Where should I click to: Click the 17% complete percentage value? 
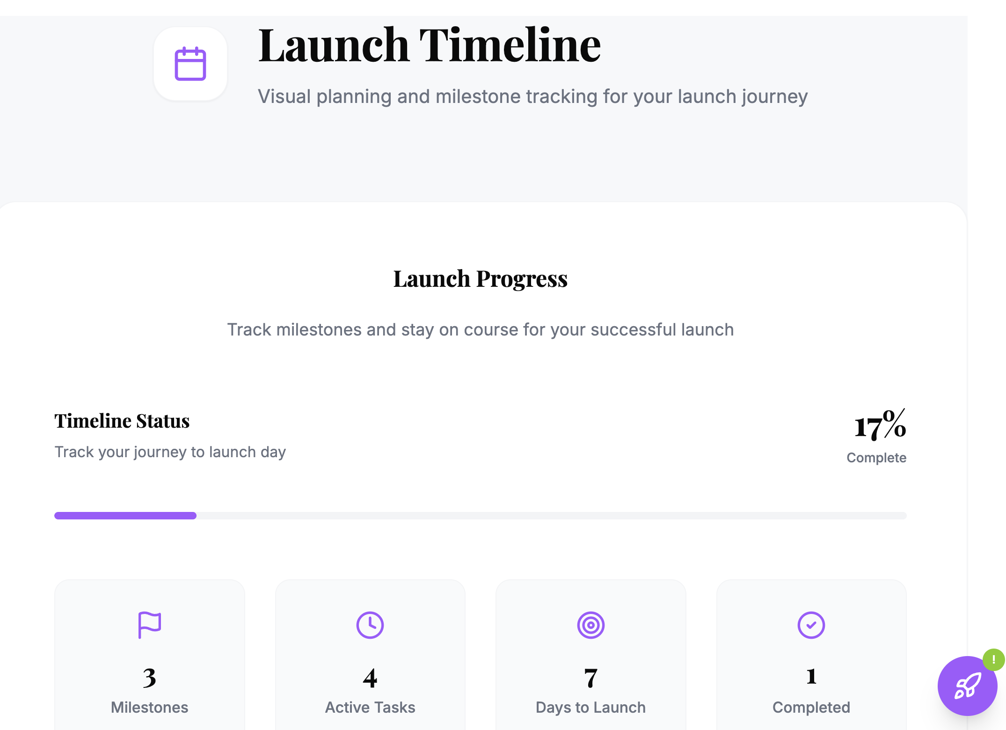point(880,426)
